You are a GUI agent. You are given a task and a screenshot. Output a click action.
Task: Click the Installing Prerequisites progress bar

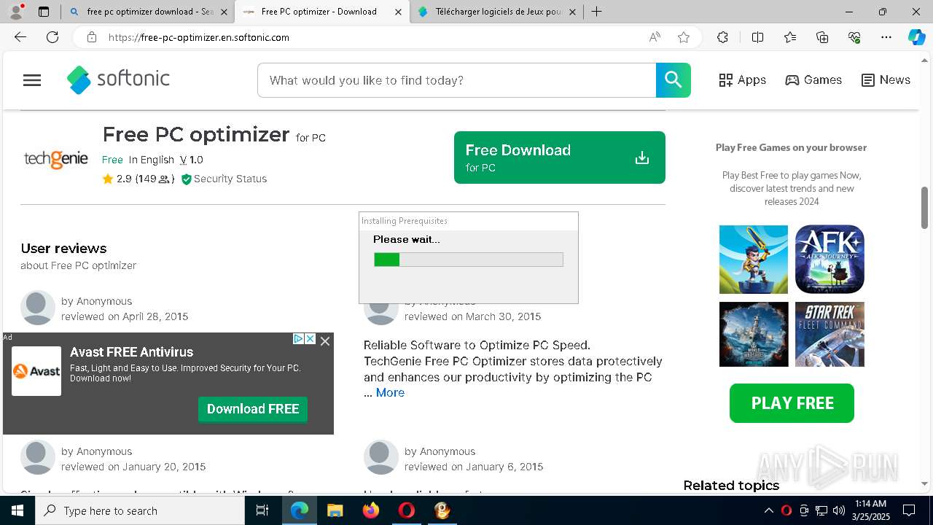pyautogui.click(x=469, y=260)
